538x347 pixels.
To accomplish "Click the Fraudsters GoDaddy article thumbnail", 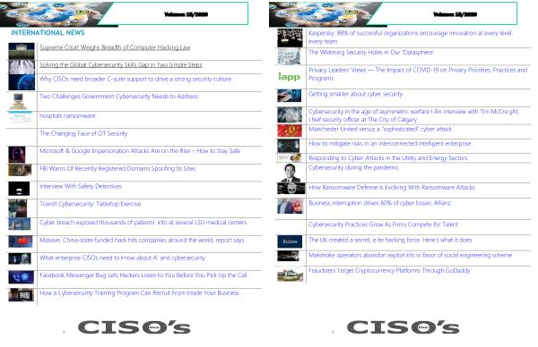I will coord(291,275).
